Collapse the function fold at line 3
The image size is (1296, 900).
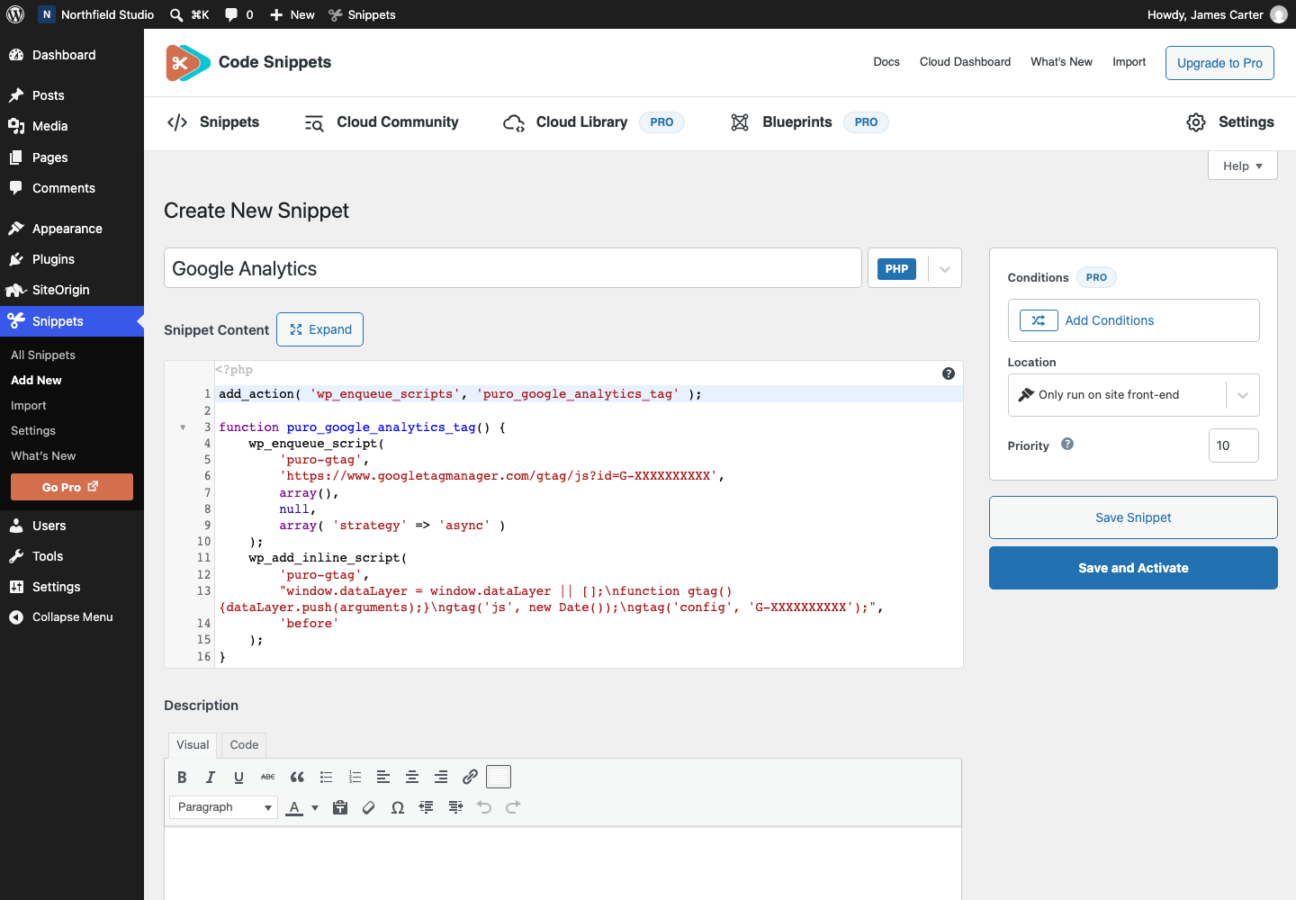[183, 427]
